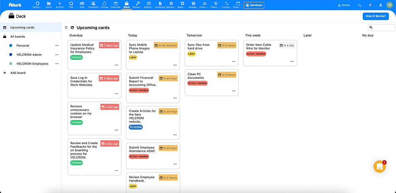Click the VELCROM Admin dark blue color dot
This screenshot has height=193, width=396.
[11, 55]
